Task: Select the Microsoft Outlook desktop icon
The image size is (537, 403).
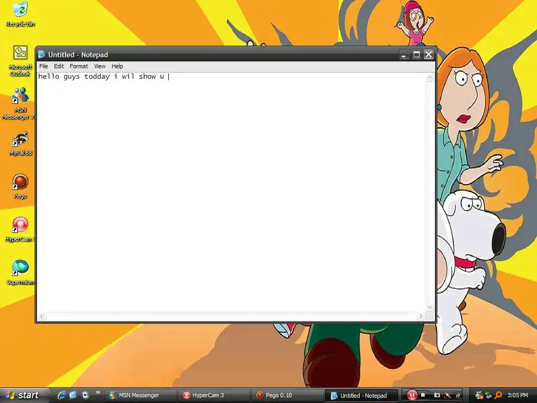Action: click(x=20, y=61)
